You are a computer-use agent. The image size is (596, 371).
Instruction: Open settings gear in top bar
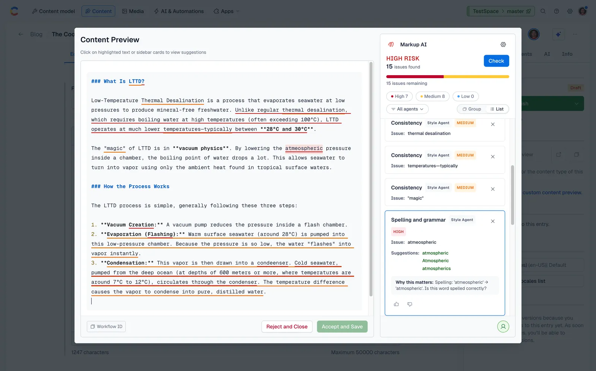click(570, 11)
